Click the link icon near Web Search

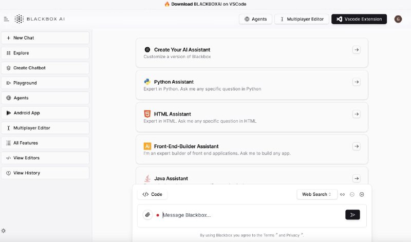point(342,194)
